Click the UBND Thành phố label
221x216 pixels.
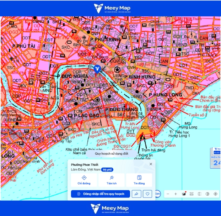[93, 106]
